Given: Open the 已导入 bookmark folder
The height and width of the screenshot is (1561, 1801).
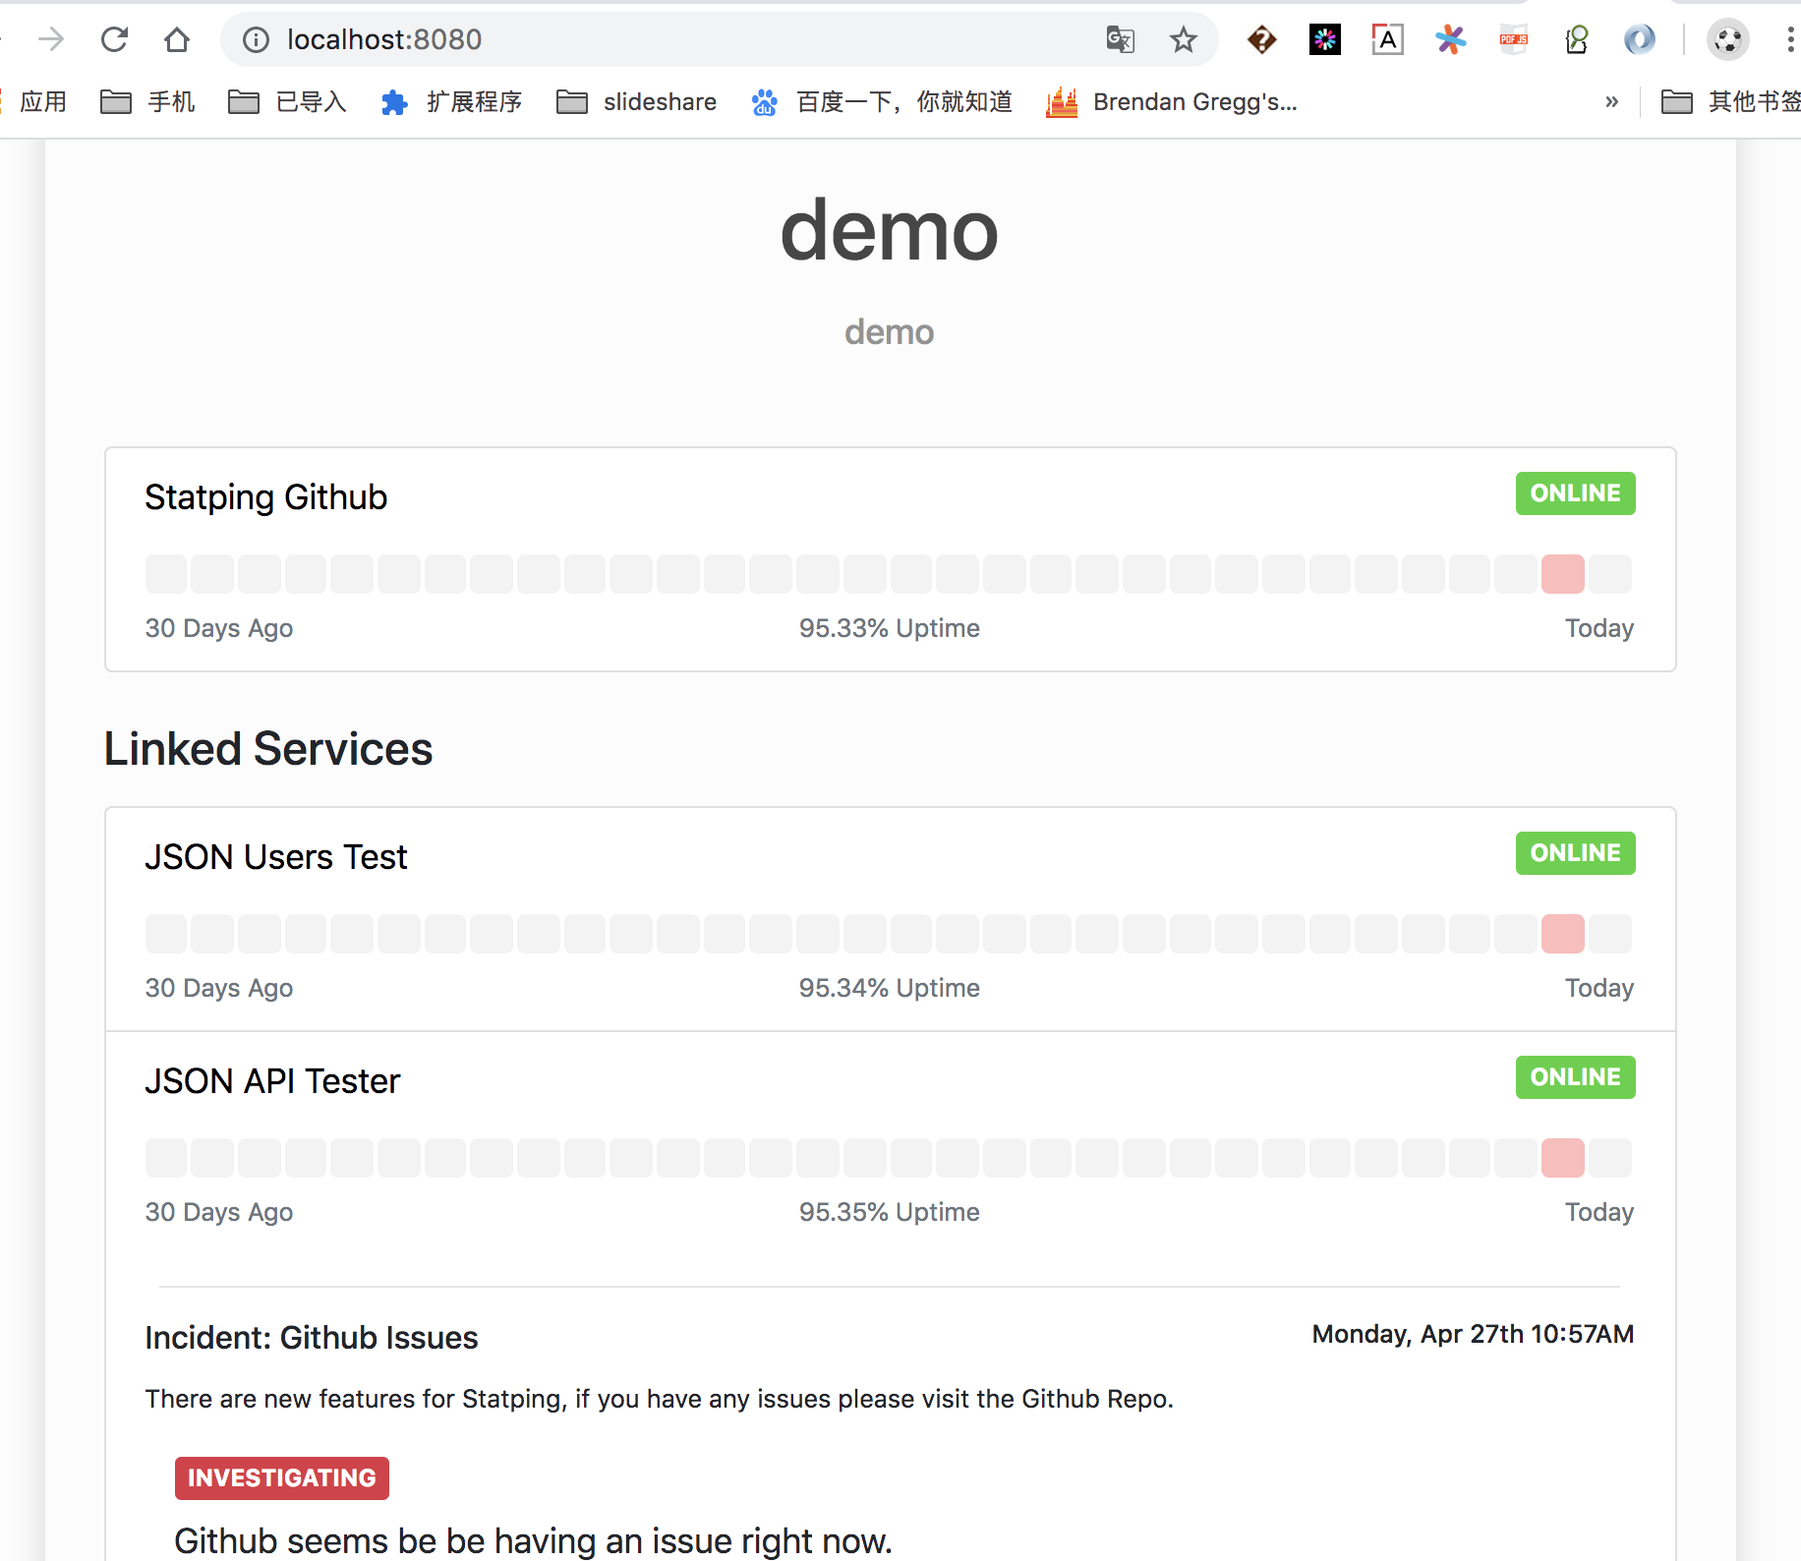Looking at the screenshot, I should [287, 102].
